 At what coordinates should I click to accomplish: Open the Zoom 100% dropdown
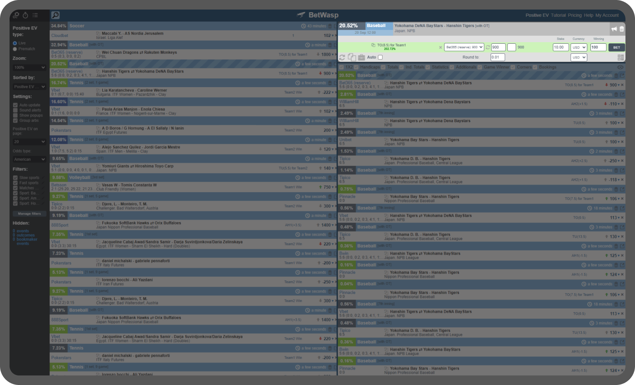30,68
